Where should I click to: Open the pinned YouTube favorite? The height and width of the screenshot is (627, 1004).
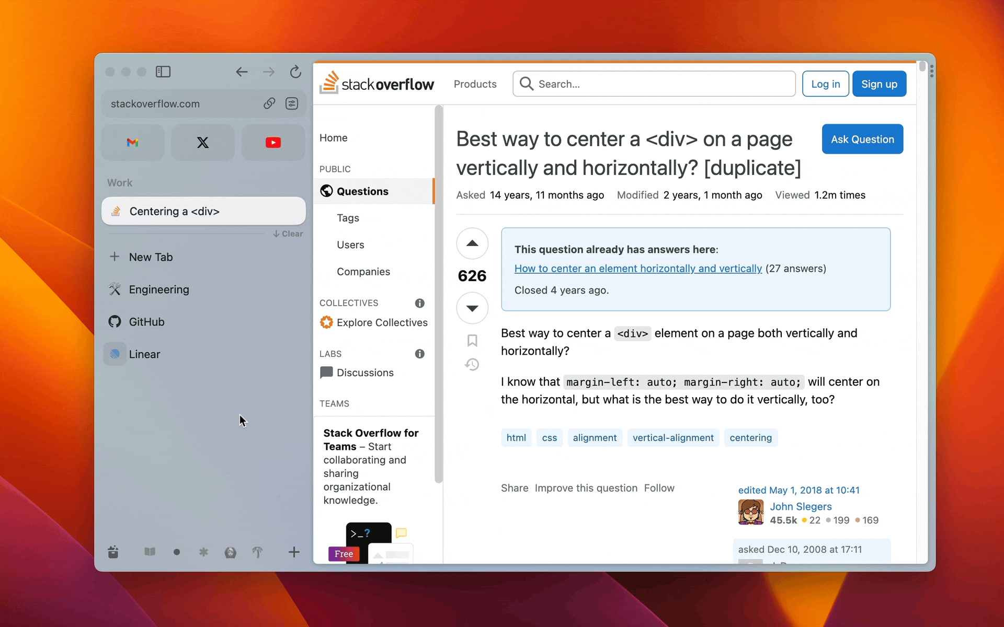[x=273, y=142]
